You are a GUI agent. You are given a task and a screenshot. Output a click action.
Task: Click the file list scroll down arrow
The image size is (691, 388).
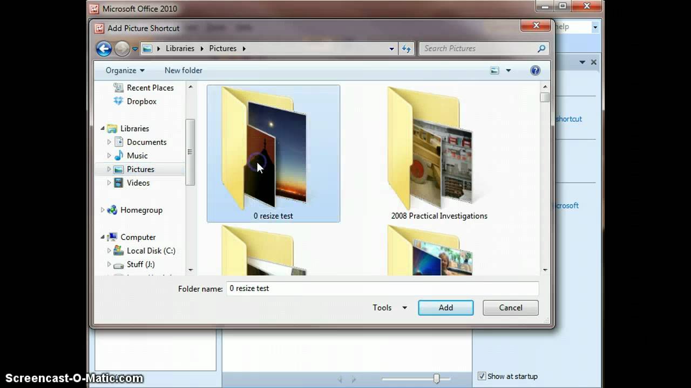pyautogui.click(x=545, y=270)
